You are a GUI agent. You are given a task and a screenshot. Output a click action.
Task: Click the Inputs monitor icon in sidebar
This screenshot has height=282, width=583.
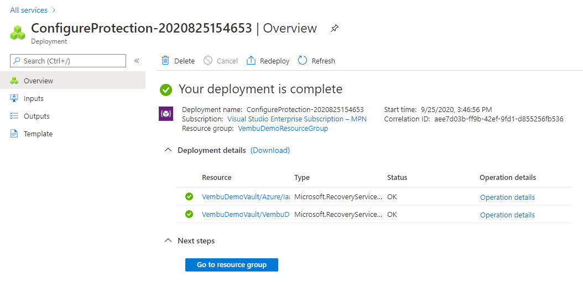[14, 98]
